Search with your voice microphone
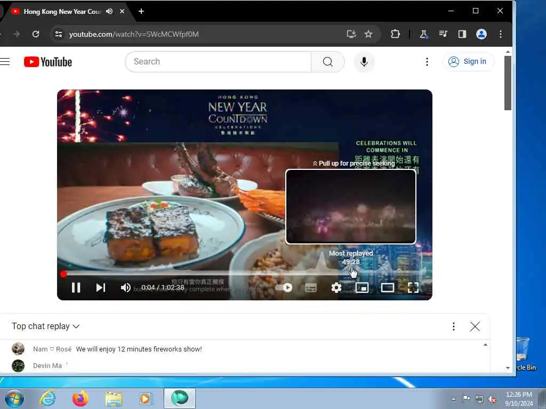Screen dimensions: 546x409 pos(364,62)
